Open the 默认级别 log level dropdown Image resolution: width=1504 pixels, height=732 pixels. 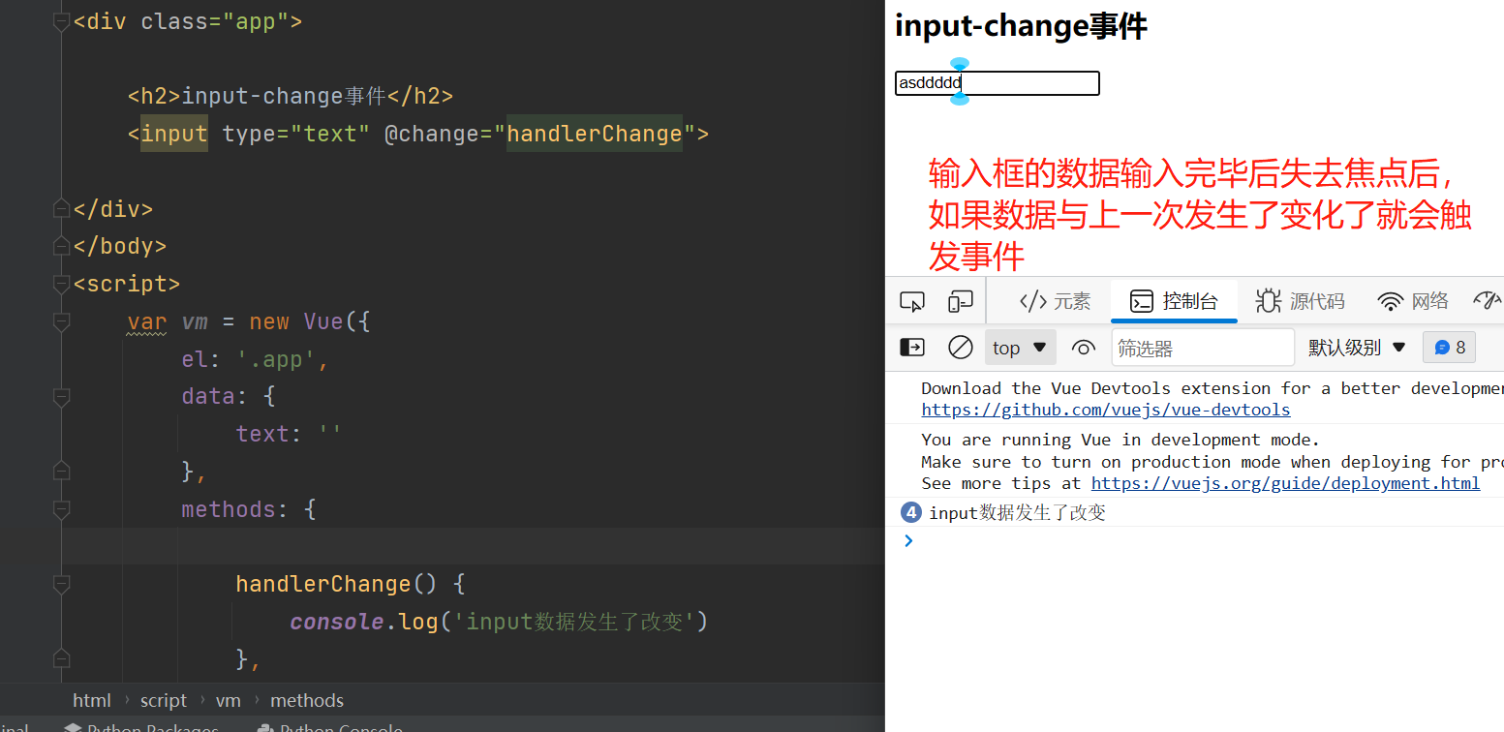1357,348
